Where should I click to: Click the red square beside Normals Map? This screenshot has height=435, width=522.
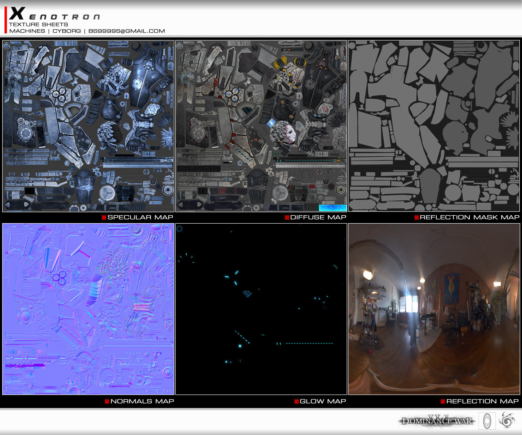107,401
